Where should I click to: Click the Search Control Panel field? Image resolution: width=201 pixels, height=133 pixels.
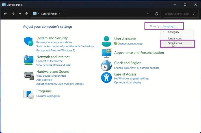[178, 14]
